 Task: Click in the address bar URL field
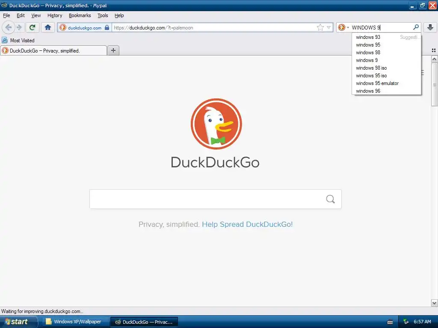[x=214, y=28]
